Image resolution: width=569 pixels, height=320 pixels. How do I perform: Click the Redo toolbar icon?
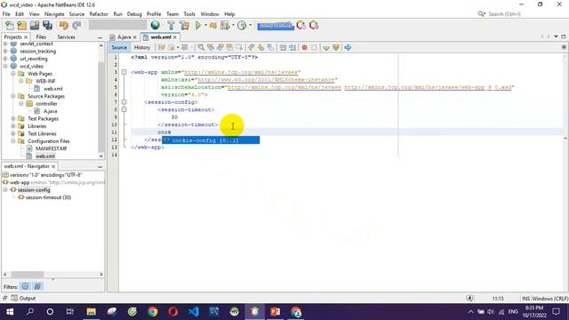tap(76, 26)
